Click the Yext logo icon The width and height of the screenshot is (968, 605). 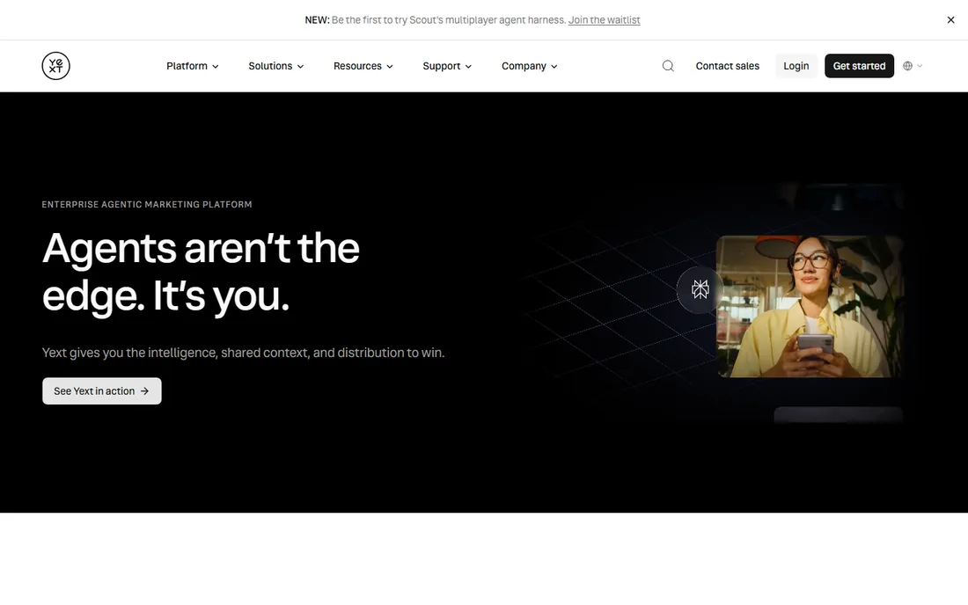(x=55, y=66)
